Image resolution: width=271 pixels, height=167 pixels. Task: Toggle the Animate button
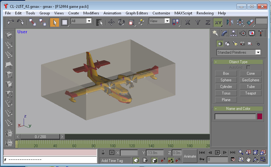pos(190,156)
